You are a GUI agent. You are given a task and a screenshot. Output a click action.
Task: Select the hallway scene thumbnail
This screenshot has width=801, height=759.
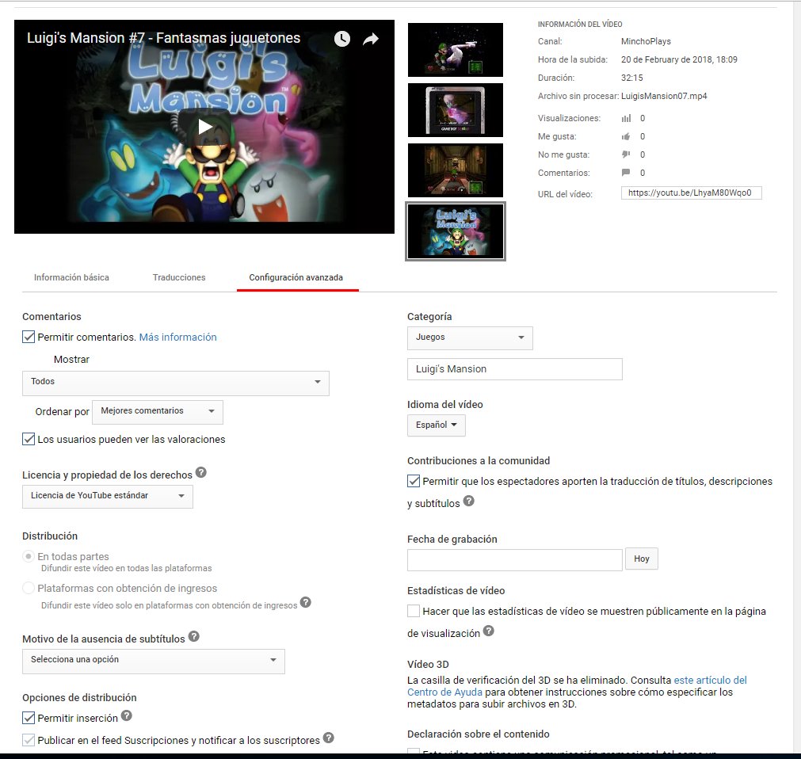tap(455, 170)
